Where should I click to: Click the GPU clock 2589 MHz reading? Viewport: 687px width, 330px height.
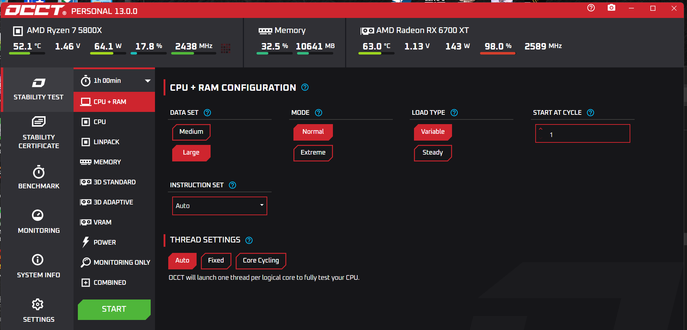point(543,46)
